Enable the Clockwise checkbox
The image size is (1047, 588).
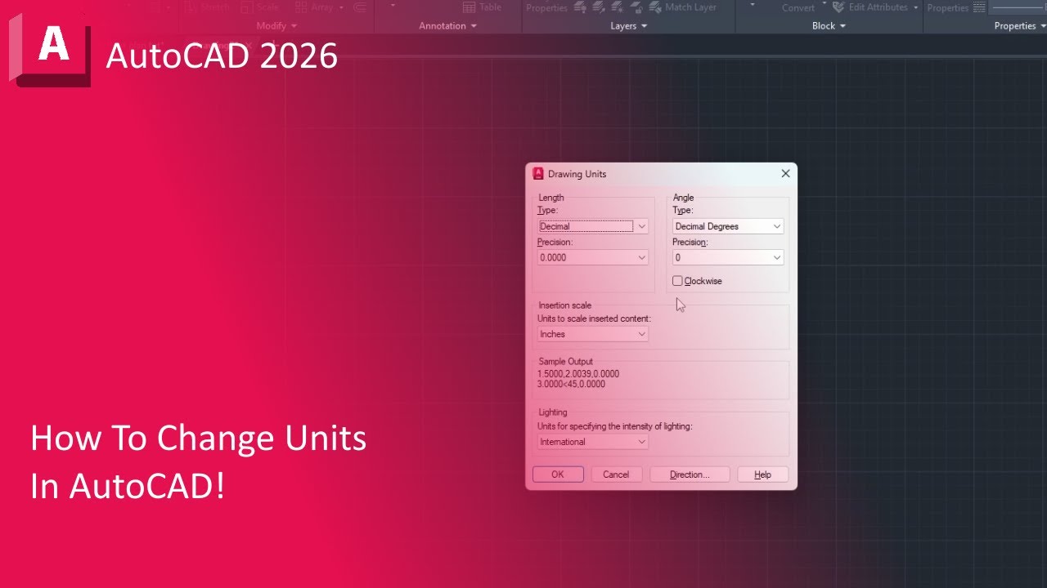coord(677,281)
